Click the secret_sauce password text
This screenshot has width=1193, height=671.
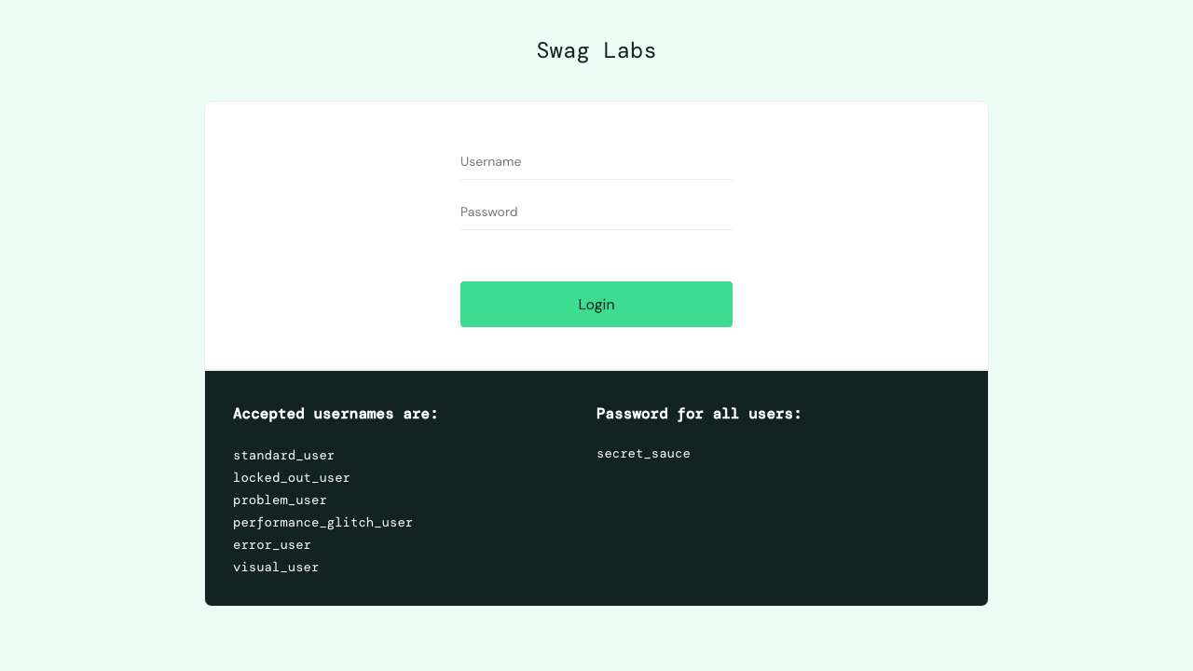[x=644, y=454]
